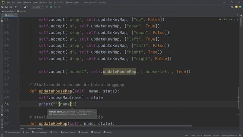Image resolution: width=243 pixels, height=137 pixels.
Task: Click the Reload from disk toolbar icon
Action: [x=11, y=7]
